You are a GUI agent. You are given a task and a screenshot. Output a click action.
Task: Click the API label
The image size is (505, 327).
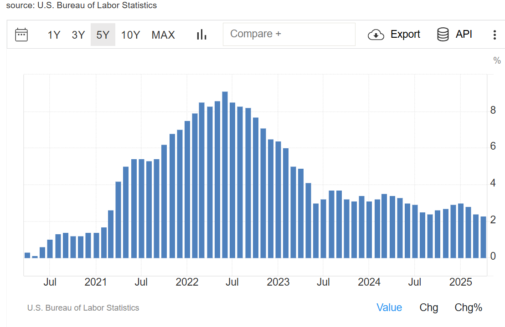click(464, 34)
